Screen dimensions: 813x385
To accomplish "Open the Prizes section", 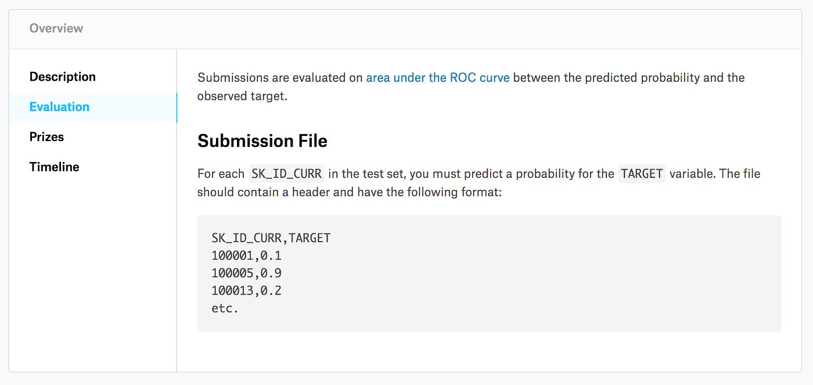I will click(x=46, y=137).
